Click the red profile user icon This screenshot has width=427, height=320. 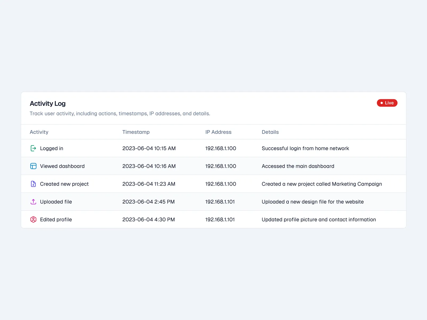click(x=33, y=219)
